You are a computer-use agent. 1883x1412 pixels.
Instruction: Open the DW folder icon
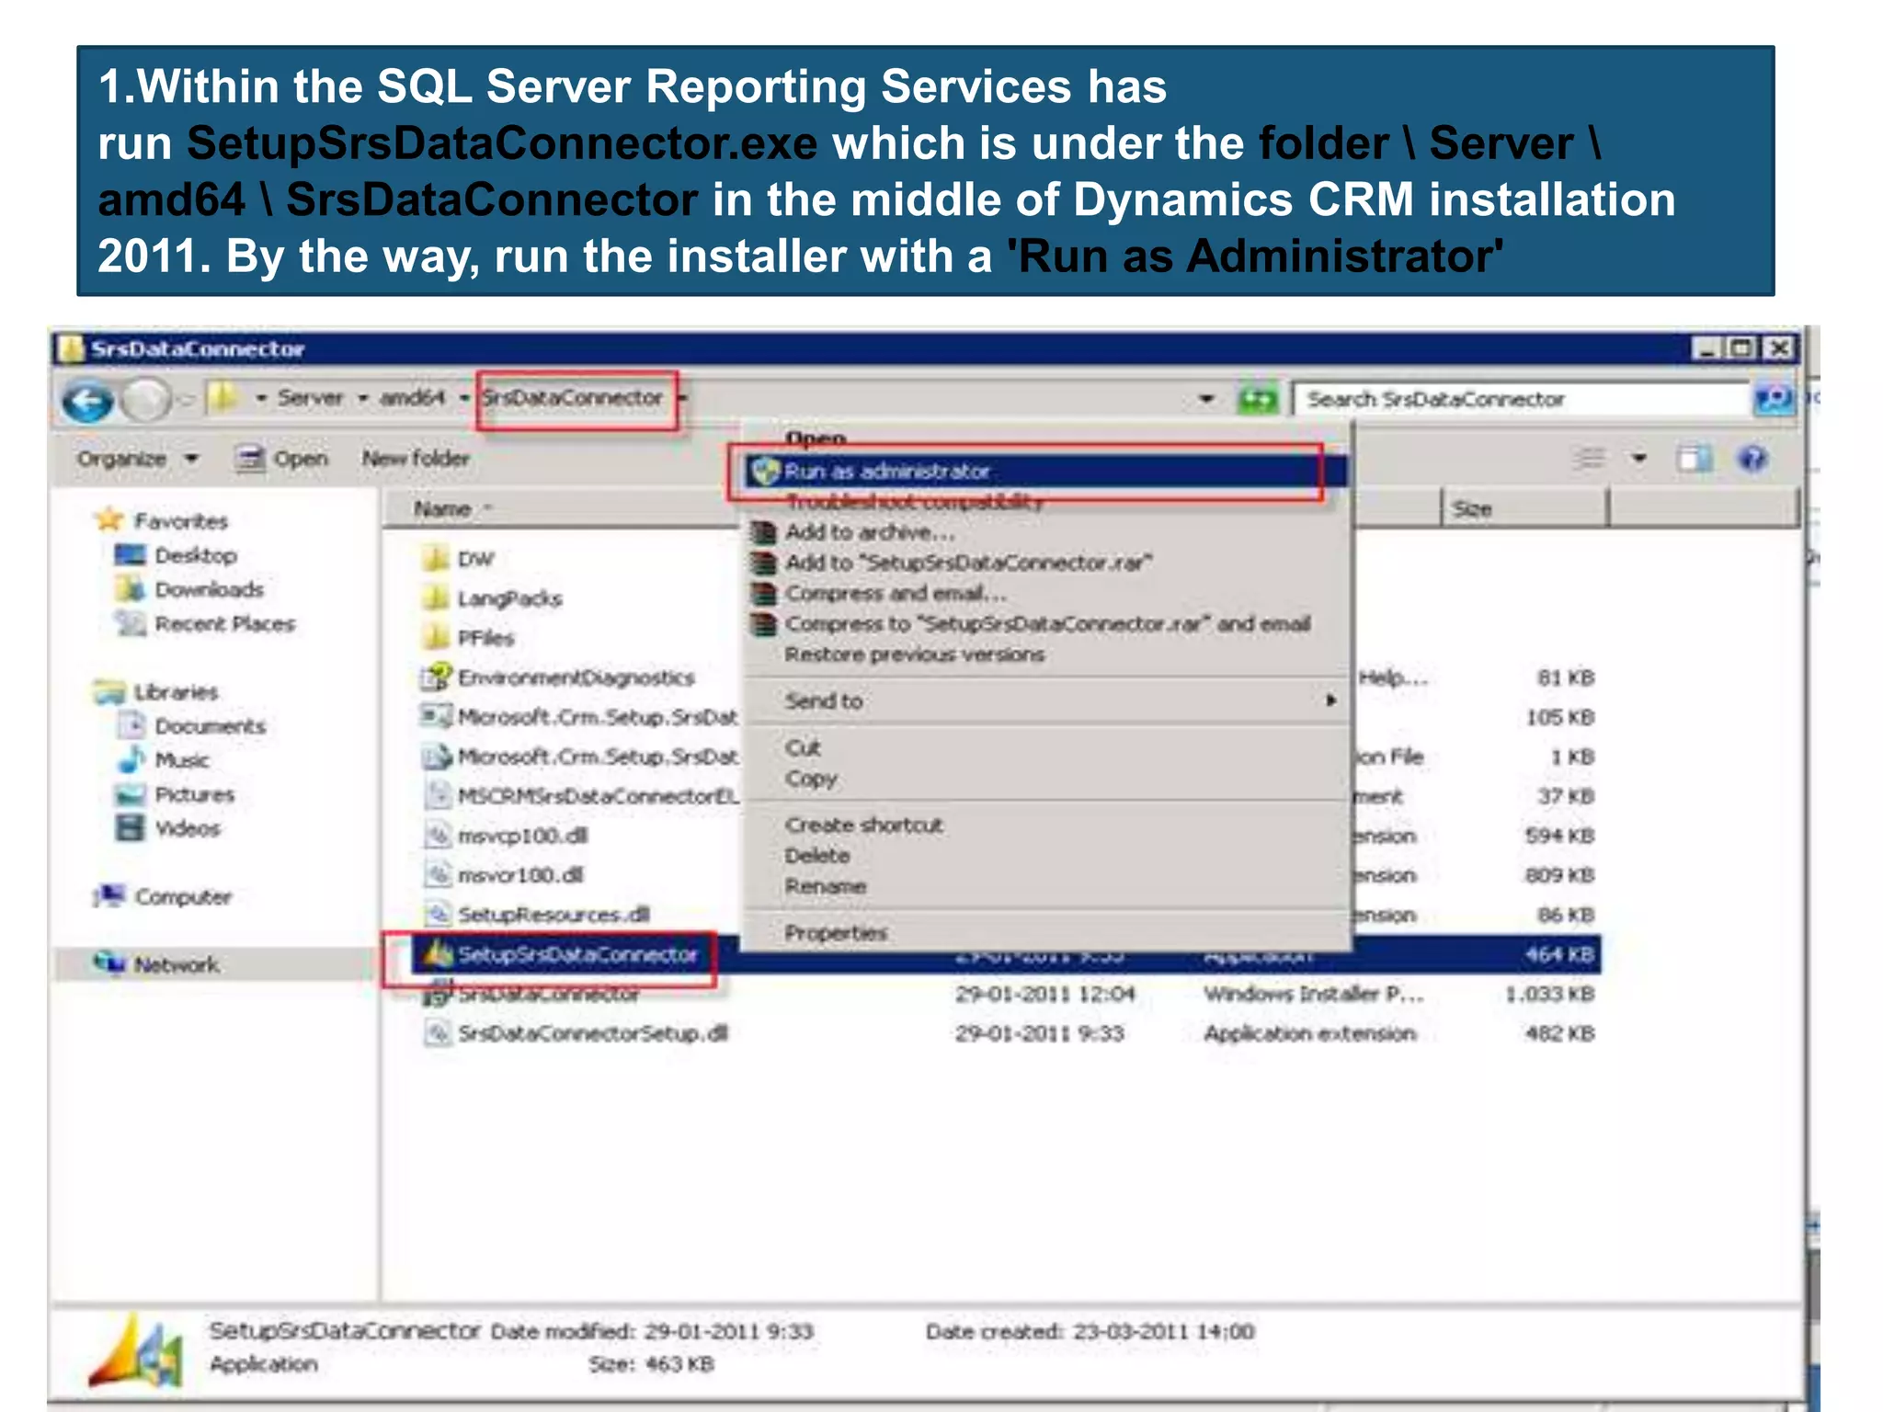tap(436, 558)
